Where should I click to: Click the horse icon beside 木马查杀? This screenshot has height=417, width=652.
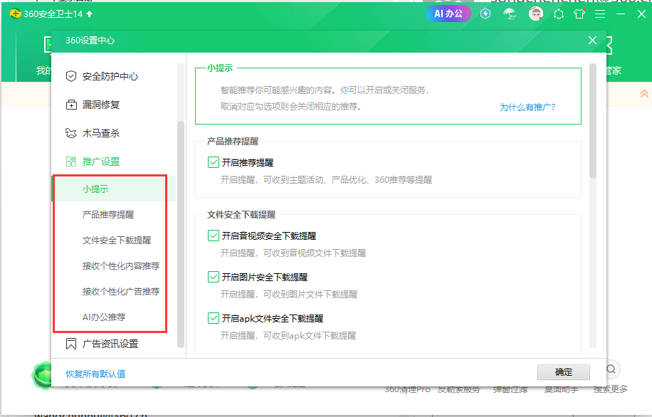click(71, 133)
